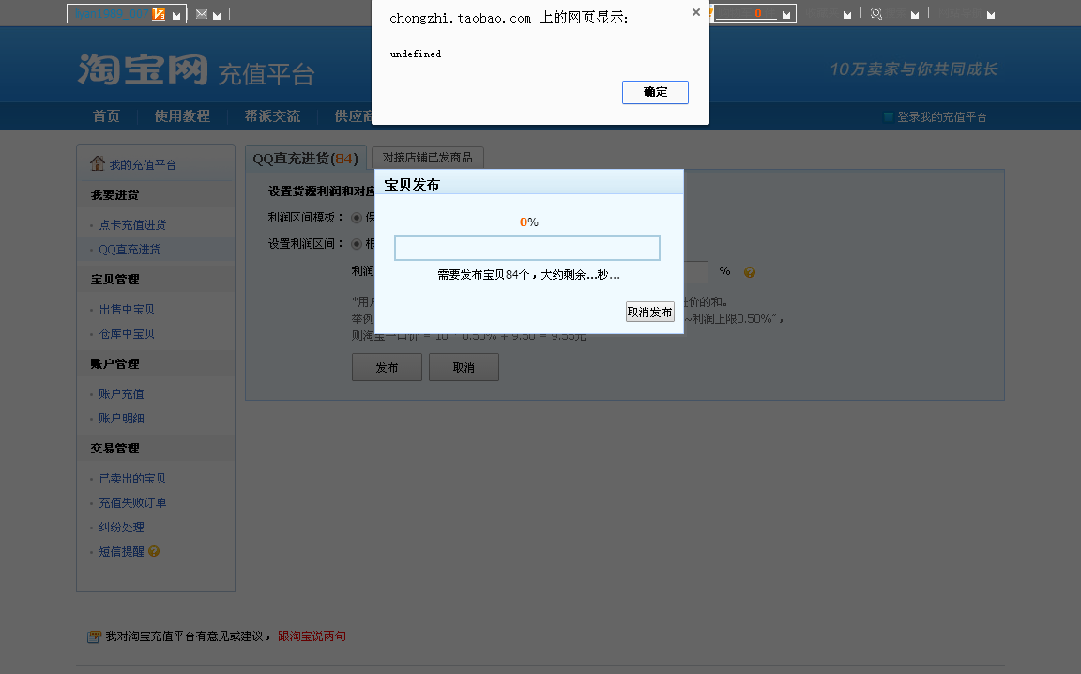Click the 取消 button beside 发布
Screen dimensions: 1081x674
pos(464,367)
